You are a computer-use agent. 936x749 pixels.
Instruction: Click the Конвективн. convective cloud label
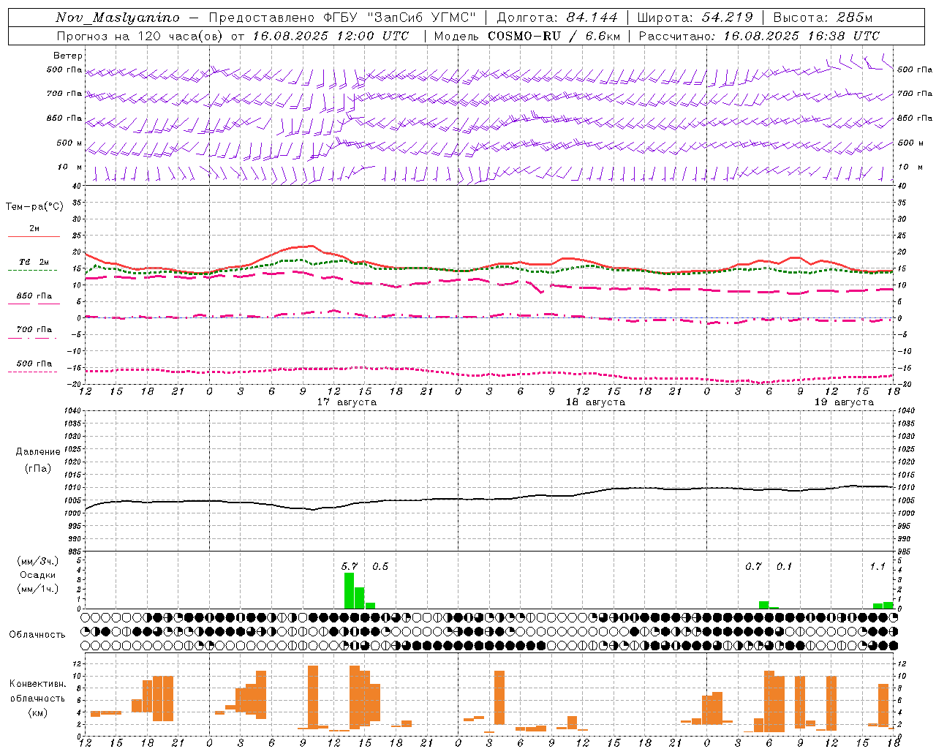tap(38, 684)
